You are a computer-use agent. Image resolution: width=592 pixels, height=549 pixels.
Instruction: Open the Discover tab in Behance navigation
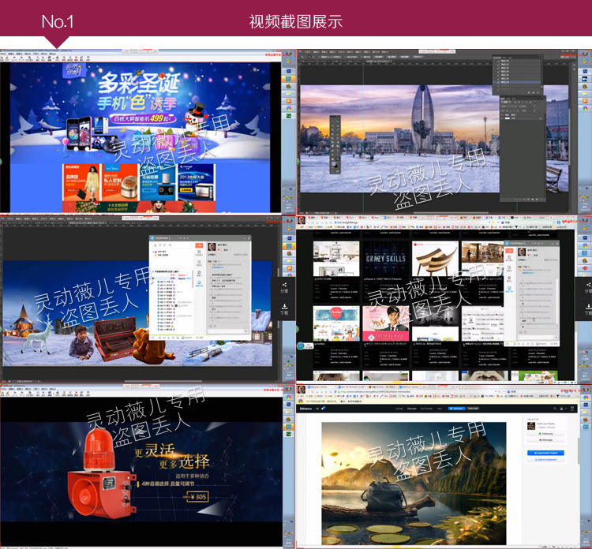[x=411, y=409]
